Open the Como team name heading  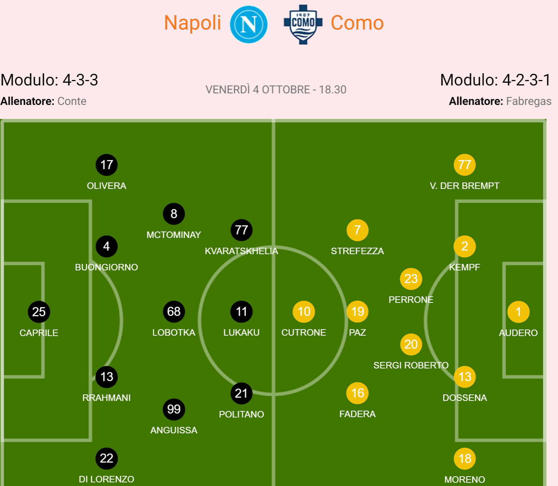(x=357, y=23)
